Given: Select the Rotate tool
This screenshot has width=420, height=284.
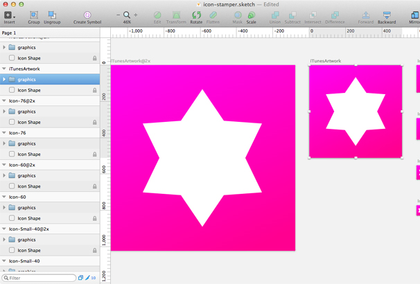Looking at the screenshot, I should coord(196,15).
